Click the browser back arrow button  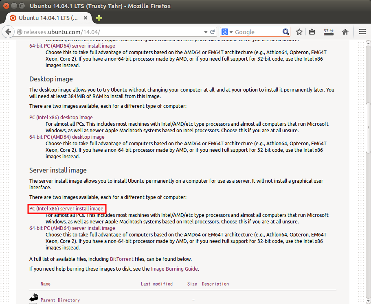coord(9,32)
